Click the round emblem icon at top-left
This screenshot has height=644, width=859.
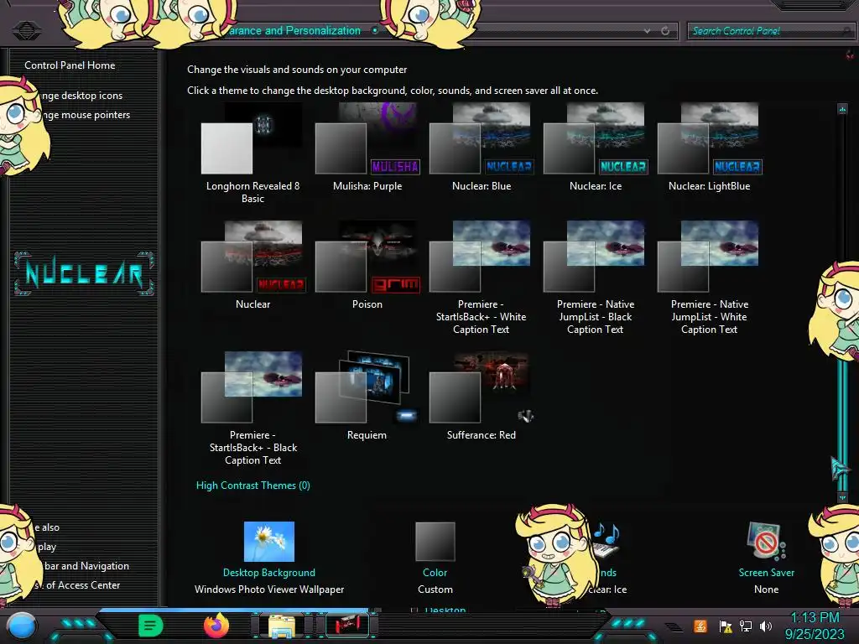pos(26,30)
